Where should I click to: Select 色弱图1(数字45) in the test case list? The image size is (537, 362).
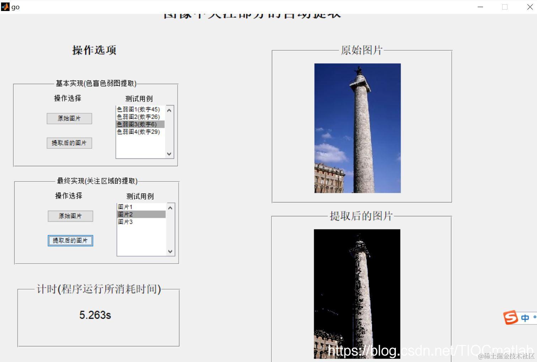click(x=138, y=109)
